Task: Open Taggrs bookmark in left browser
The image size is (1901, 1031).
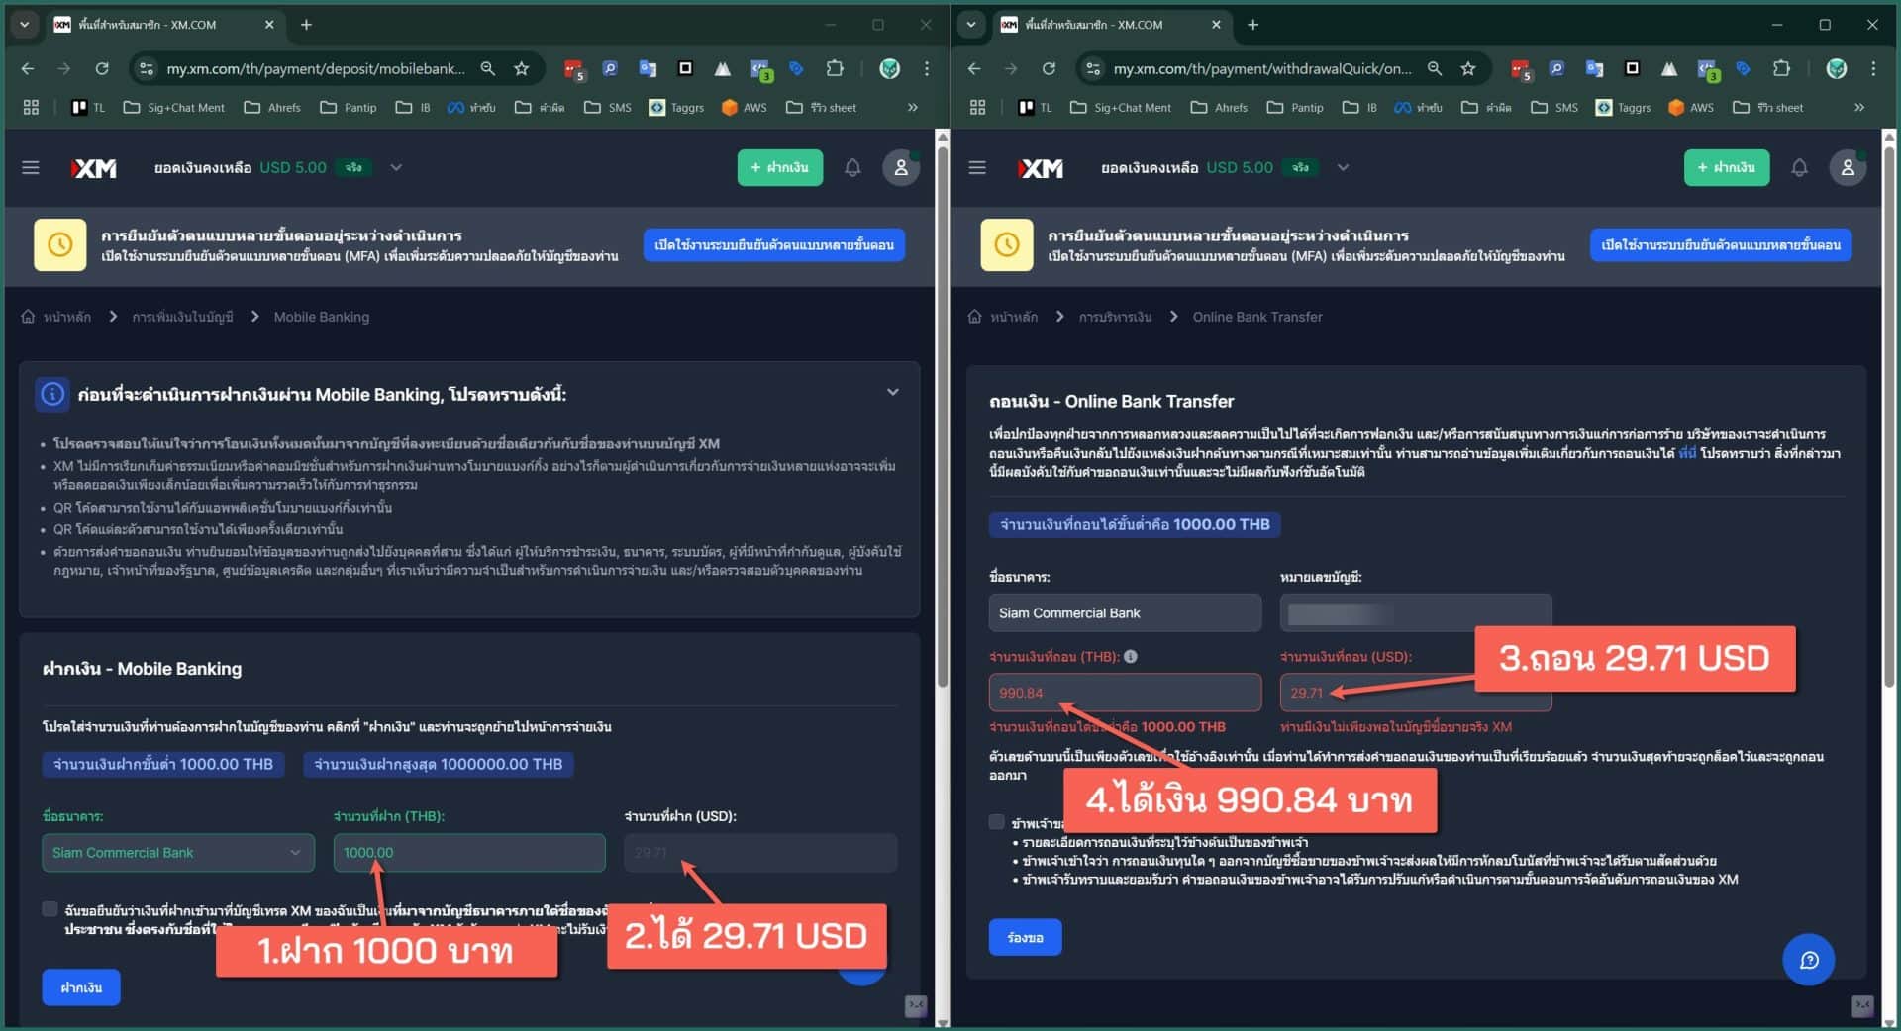Action: [676, 107]
